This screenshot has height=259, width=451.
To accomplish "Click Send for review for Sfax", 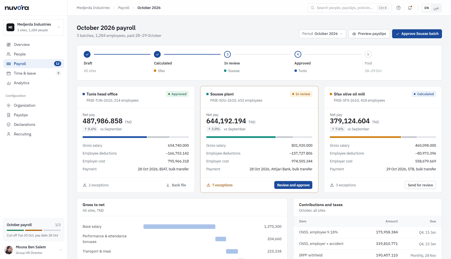I will pyautogui.click(x=420, y=185).
